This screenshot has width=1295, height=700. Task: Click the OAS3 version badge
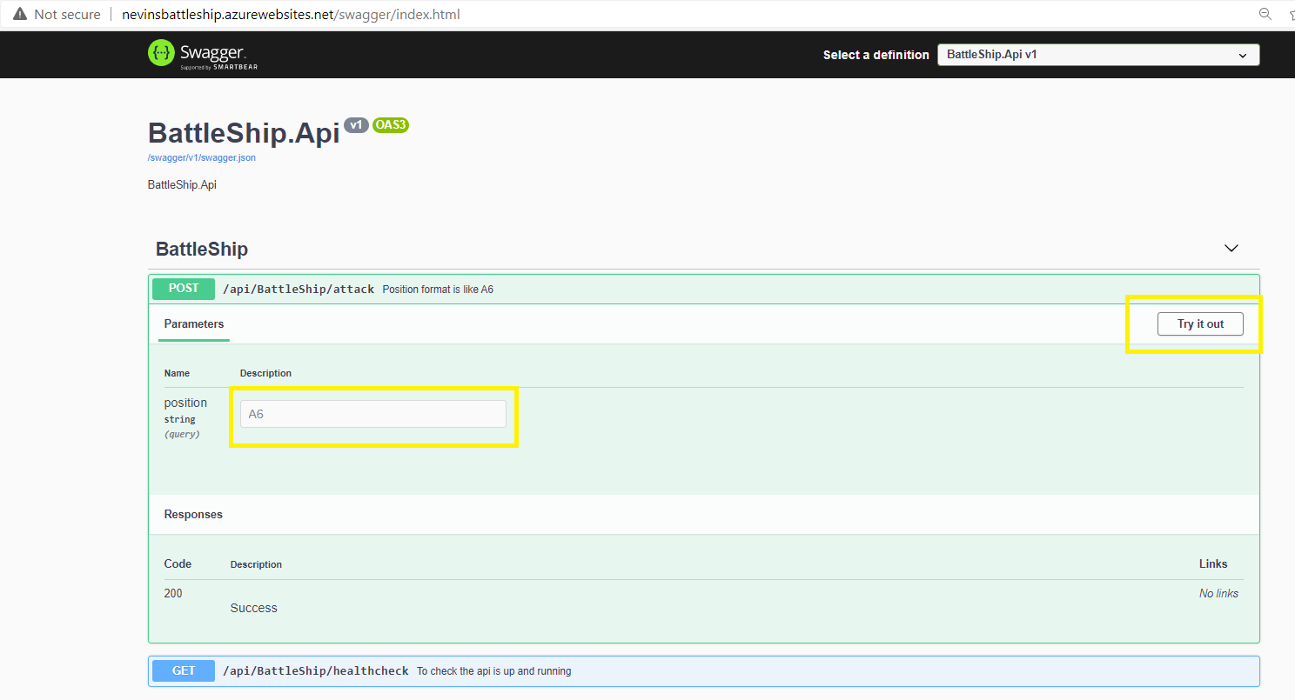click(391, 125)
